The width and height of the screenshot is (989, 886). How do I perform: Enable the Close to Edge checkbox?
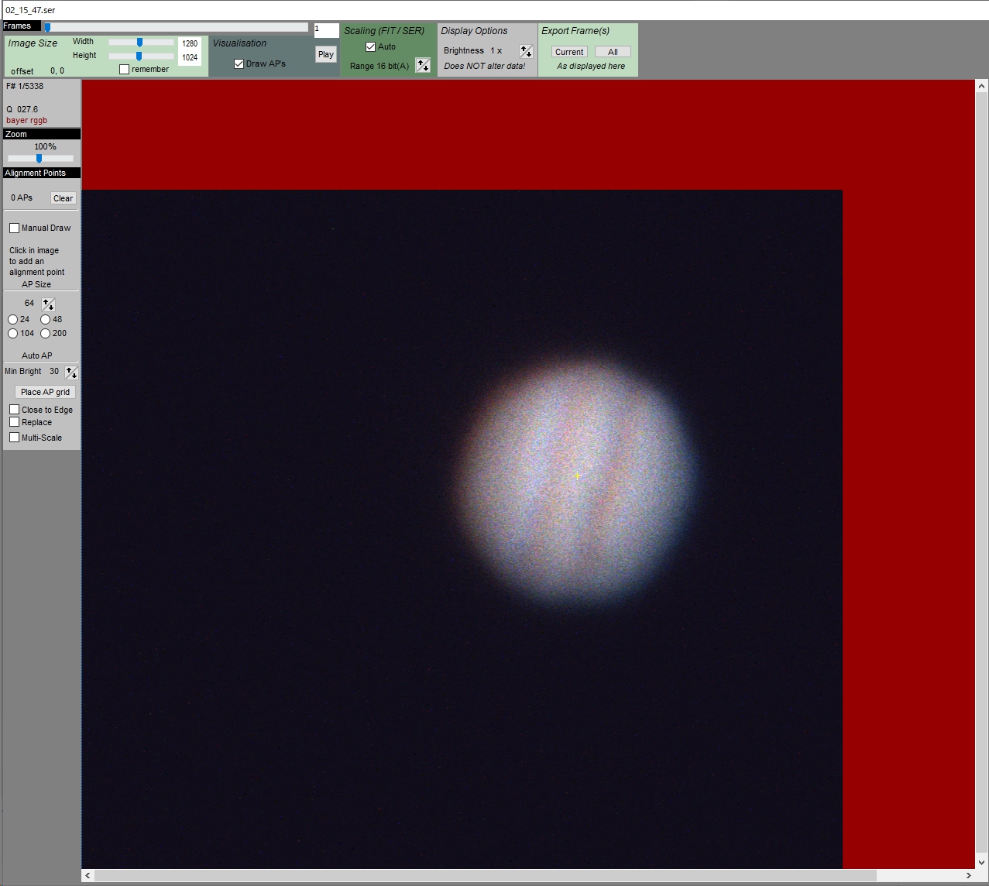coord(14,409)
